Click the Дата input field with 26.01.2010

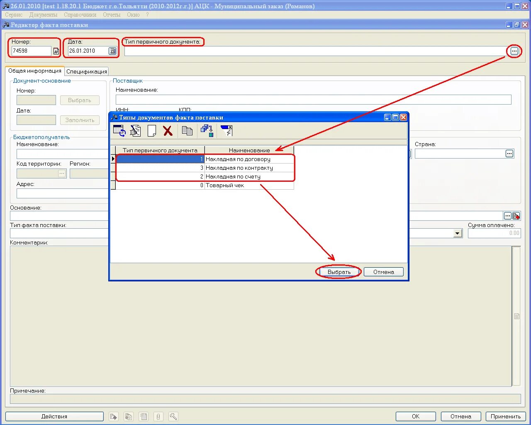click(x=88, y=51)
